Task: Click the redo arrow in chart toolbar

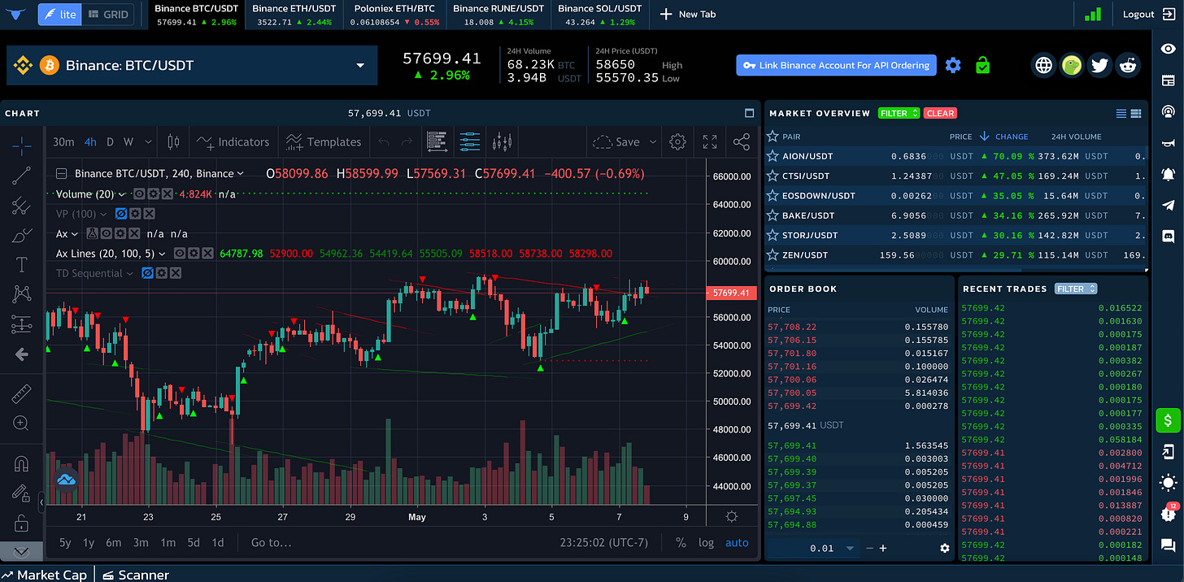Action: pos(407,141)
